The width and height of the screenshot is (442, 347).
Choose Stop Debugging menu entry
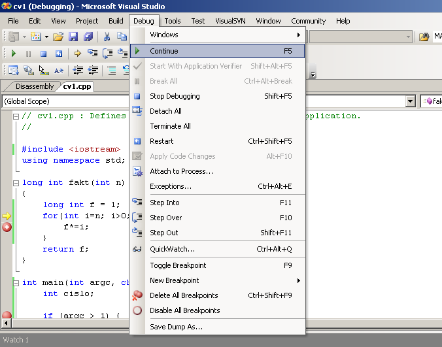(217, 96)
